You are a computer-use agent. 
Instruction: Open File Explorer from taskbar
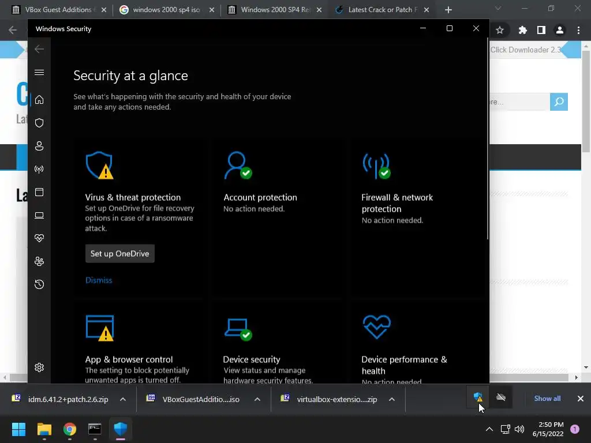(44, 429)
